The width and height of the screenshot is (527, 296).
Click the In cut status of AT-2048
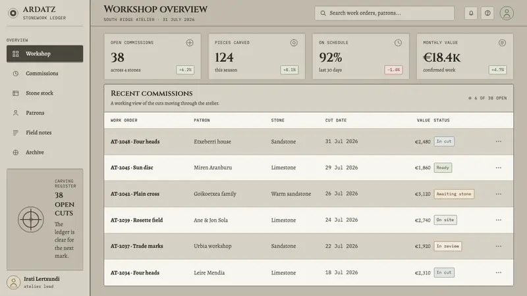[444, 141]
